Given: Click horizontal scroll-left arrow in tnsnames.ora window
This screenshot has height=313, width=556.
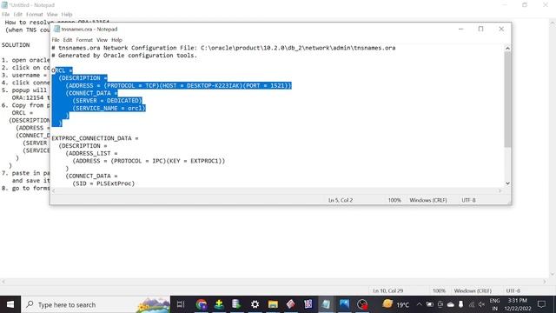Looking at the screenshot, I should coord(54,191).
